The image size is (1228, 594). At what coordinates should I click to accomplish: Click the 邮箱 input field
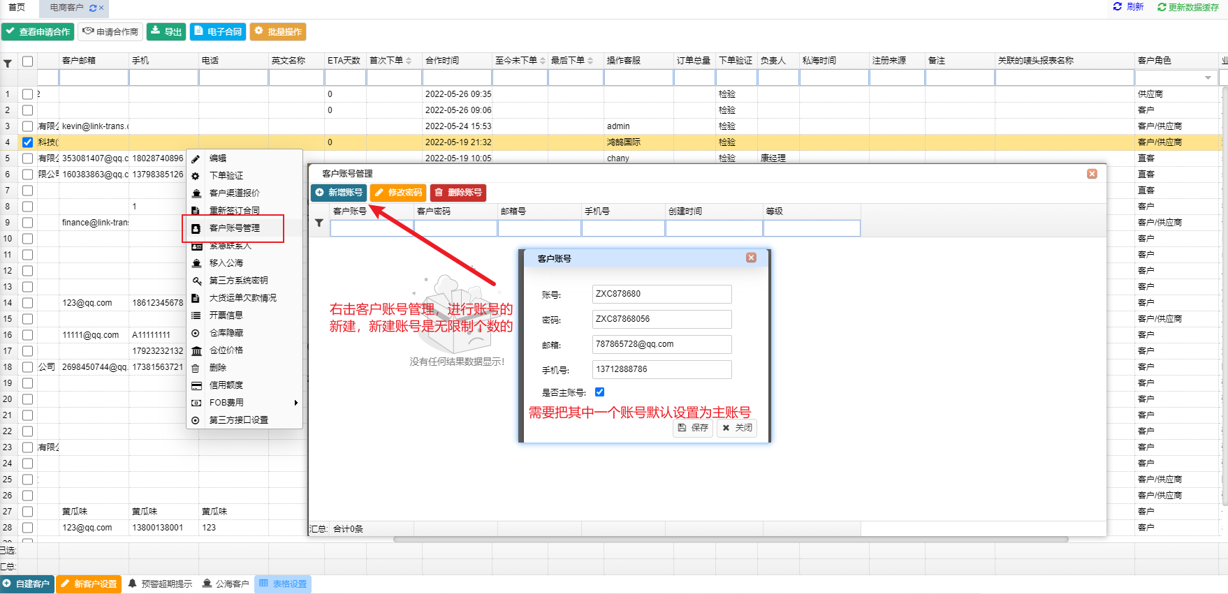[661, 344]
